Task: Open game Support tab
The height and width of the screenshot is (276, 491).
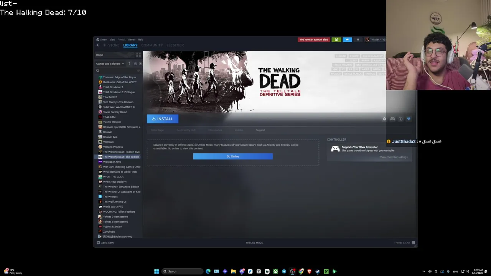Action: click(x=260, y=130)
